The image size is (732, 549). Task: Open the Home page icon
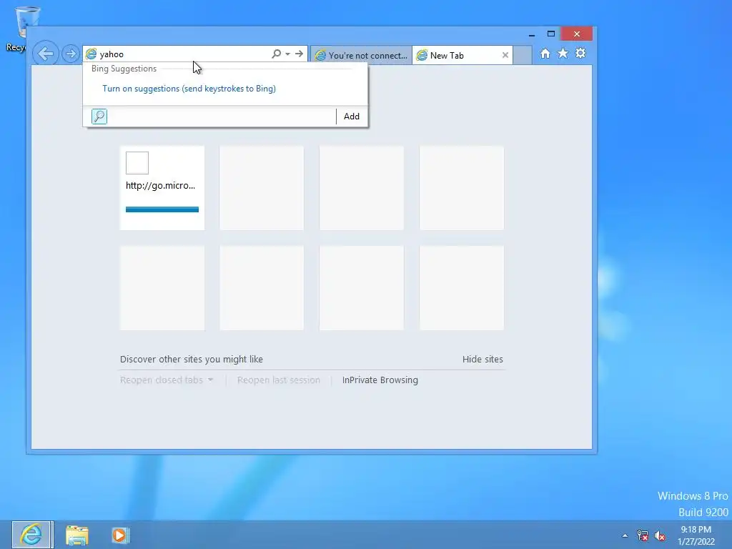pos(545,54)
